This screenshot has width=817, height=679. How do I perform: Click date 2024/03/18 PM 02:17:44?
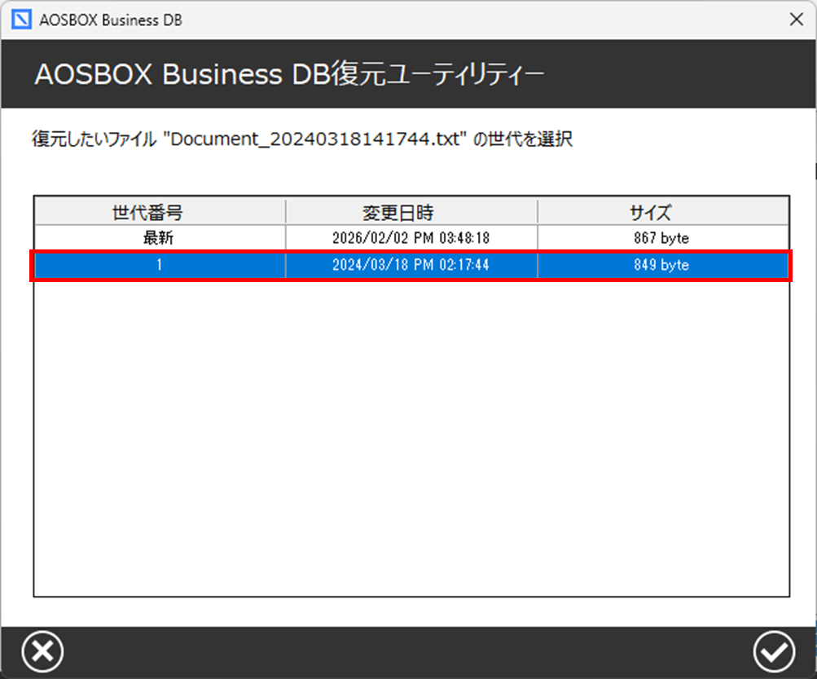pos(411,265)
